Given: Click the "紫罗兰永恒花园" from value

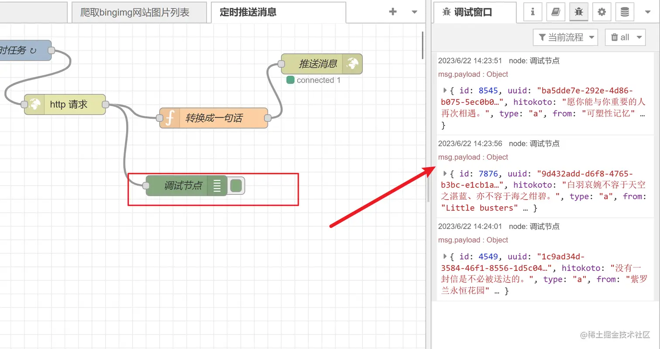Looking at the screenshot, I should click(x=544, y=285).
